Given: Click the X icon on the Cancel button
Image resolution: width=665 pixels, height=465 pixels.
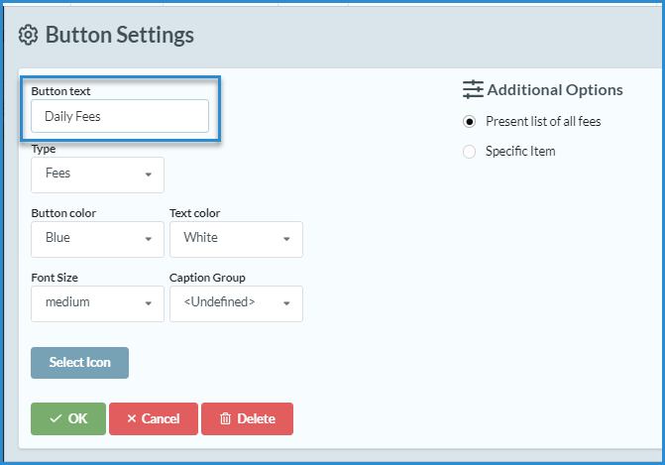Looking at the screenshot, I should point(132,418).
